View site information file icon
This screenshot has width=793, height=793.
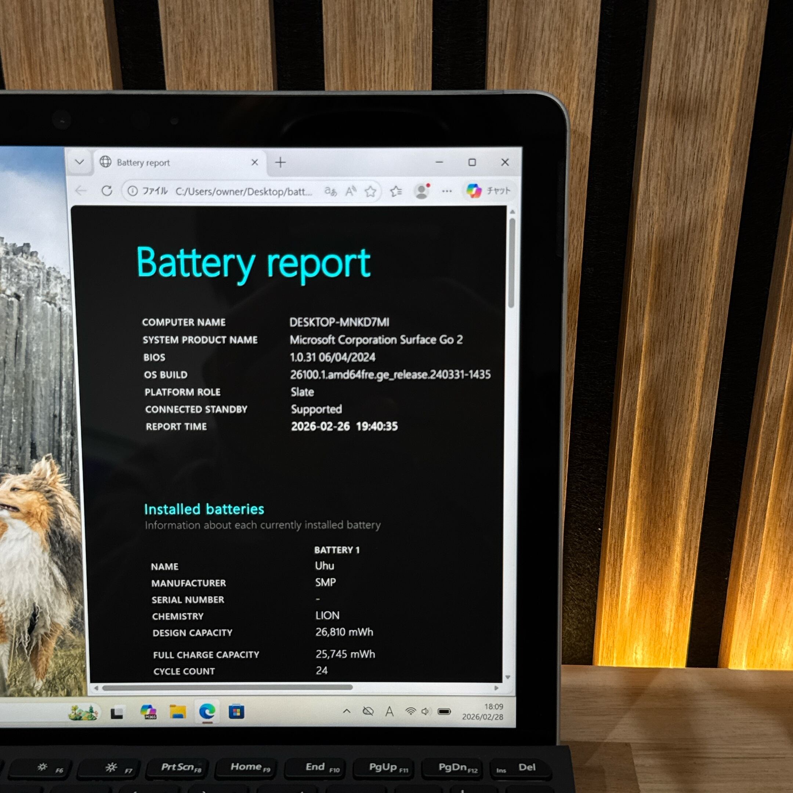click(x=133, y=191)
